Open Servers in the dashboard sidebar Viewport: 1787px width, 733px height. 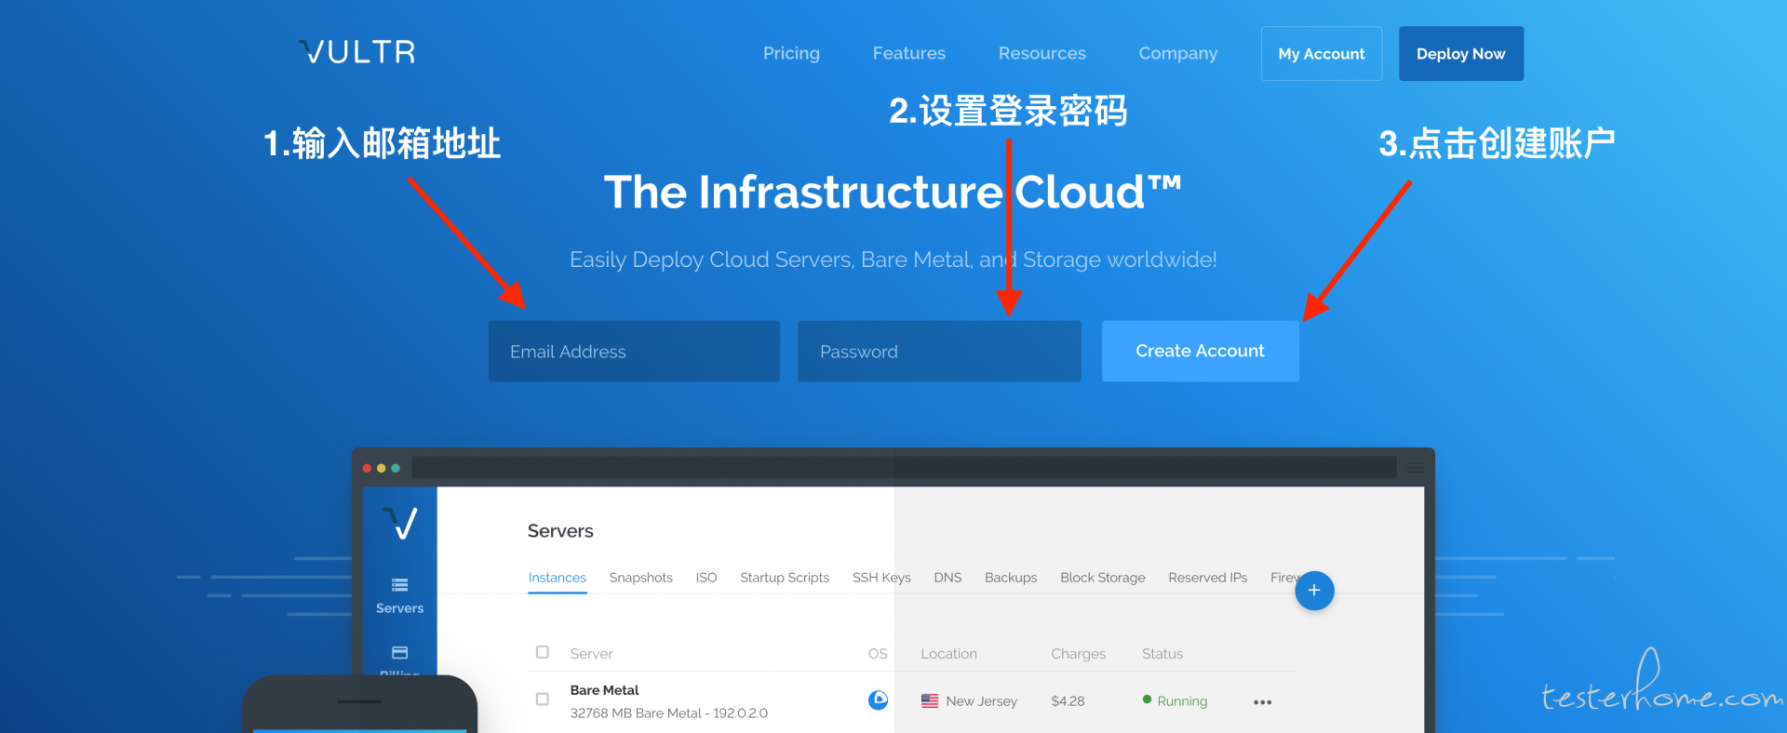(399, 596)
